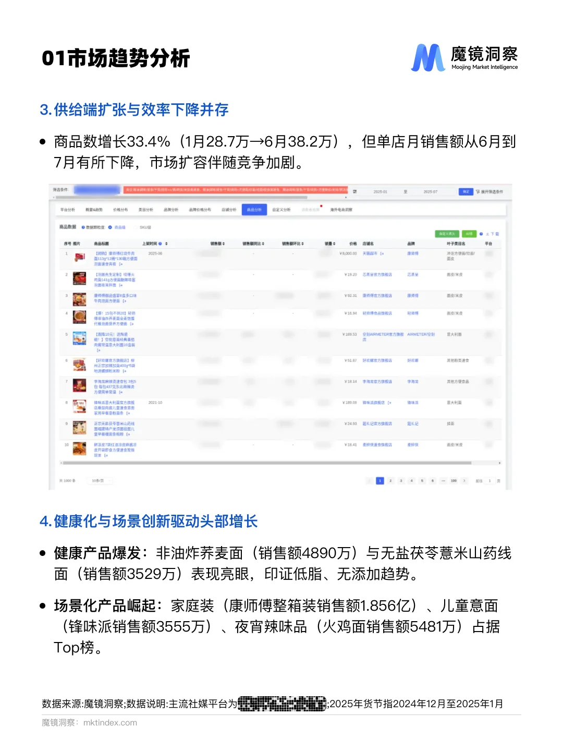Click the ¥8,000.00 price in row 1
Image resolution: width=563 pixels, height=751 pixels.
(x=348, y=253)
